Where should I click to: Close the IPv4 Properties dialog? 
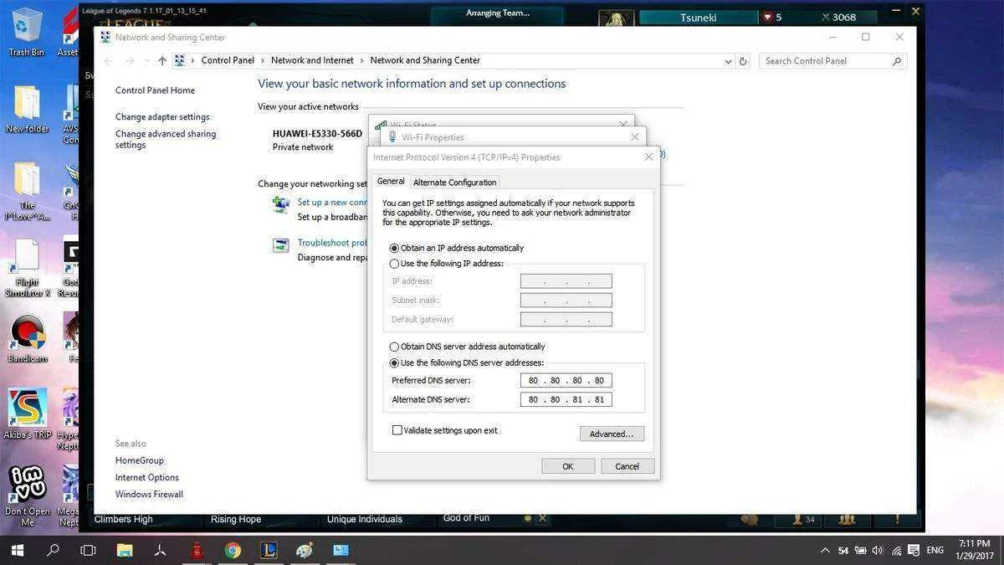click(x=648, y=157)
